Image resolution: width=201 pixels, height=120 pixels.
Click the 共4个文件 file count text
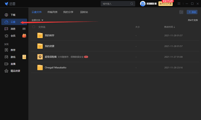(x=193, y=20)
